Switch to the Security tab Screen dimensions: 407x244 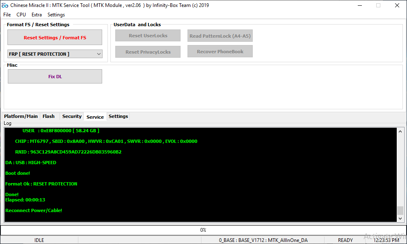point(72,116)
